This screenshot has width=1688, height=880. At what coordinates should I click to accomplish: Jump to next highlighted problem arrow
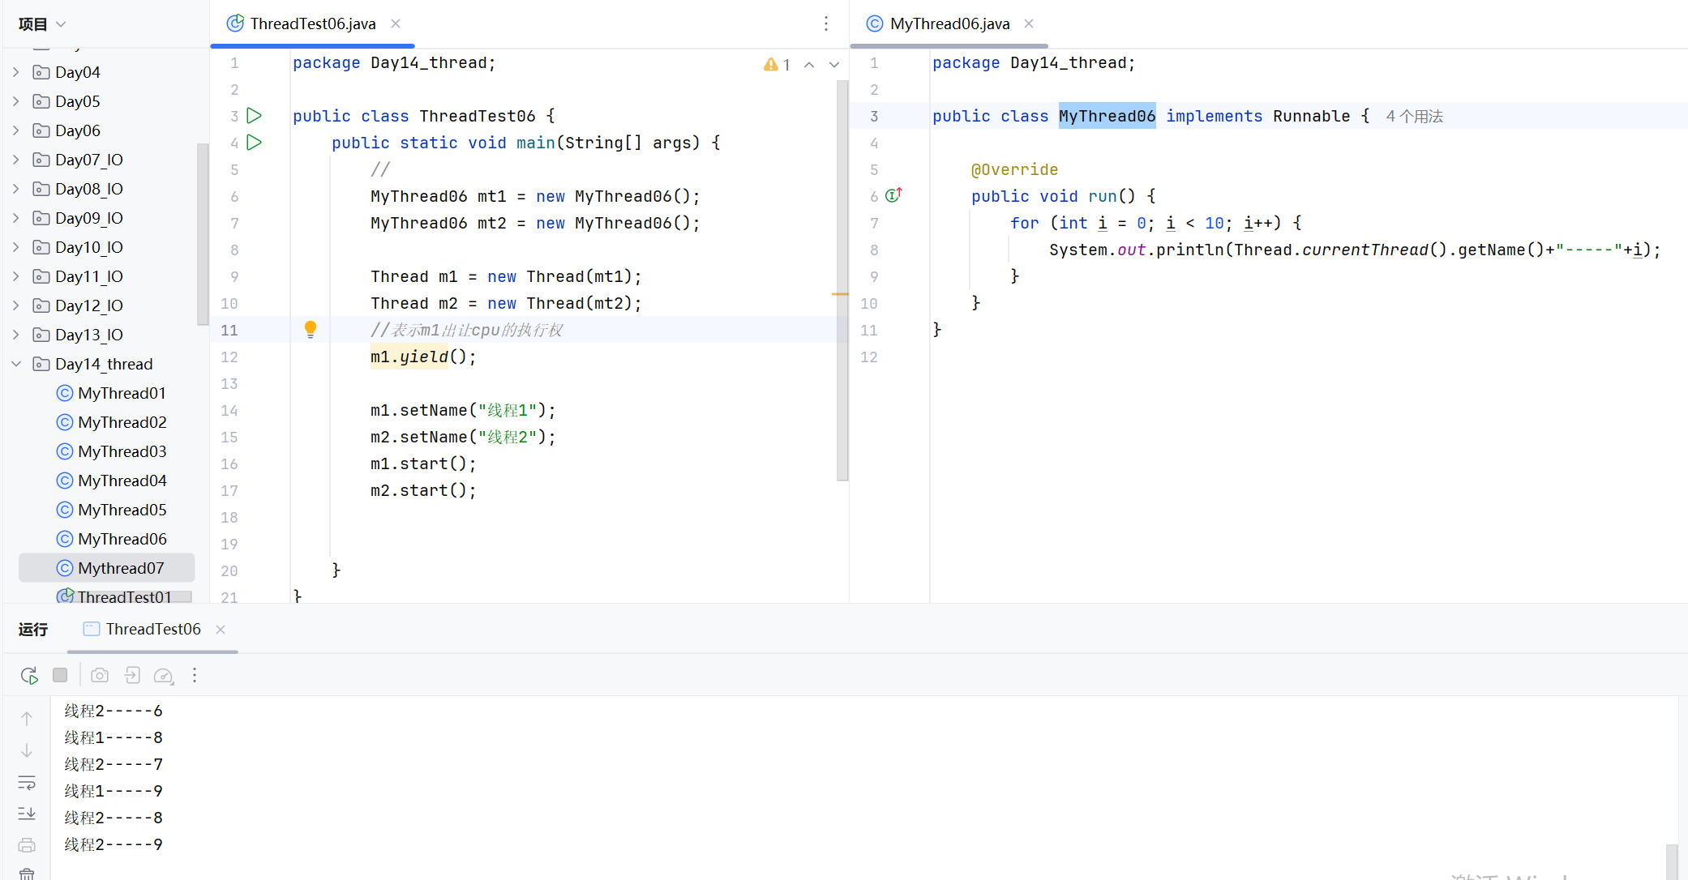833,65
